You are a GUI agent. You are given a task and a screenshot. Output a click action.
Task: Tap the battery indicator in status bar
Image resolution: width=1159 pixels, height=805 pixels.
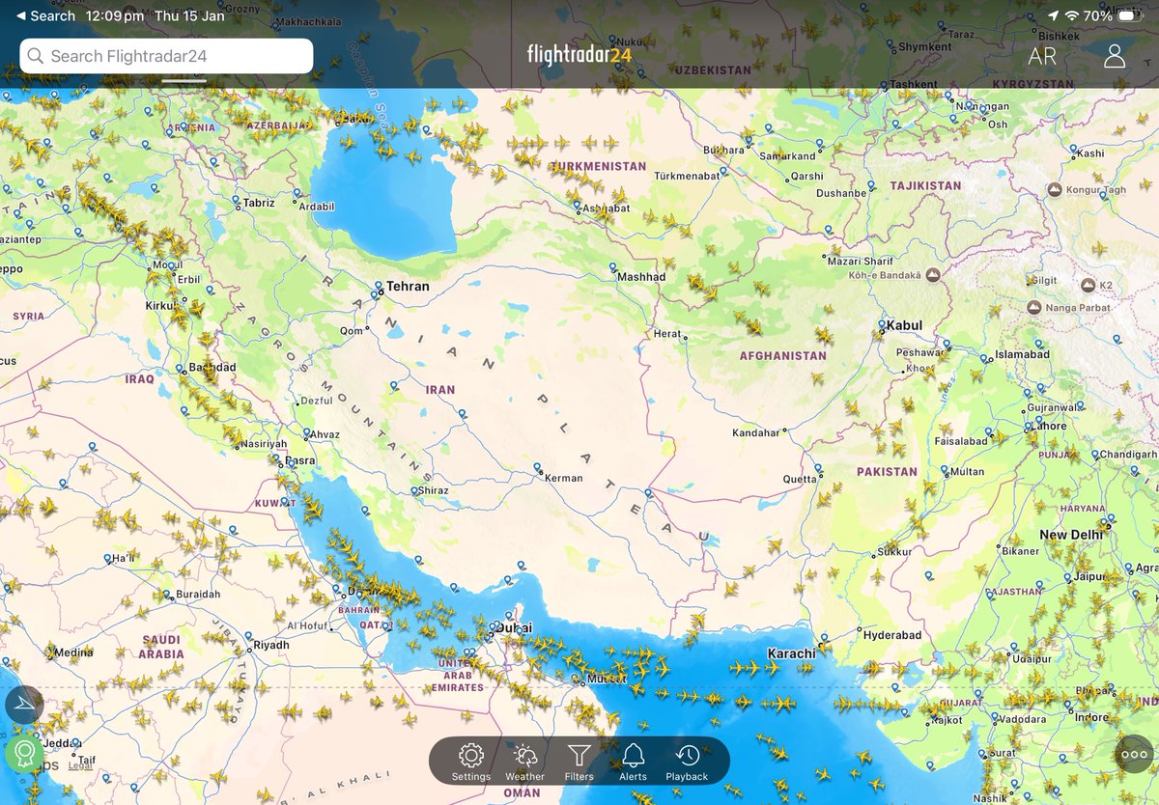(x=1129, y=15)
